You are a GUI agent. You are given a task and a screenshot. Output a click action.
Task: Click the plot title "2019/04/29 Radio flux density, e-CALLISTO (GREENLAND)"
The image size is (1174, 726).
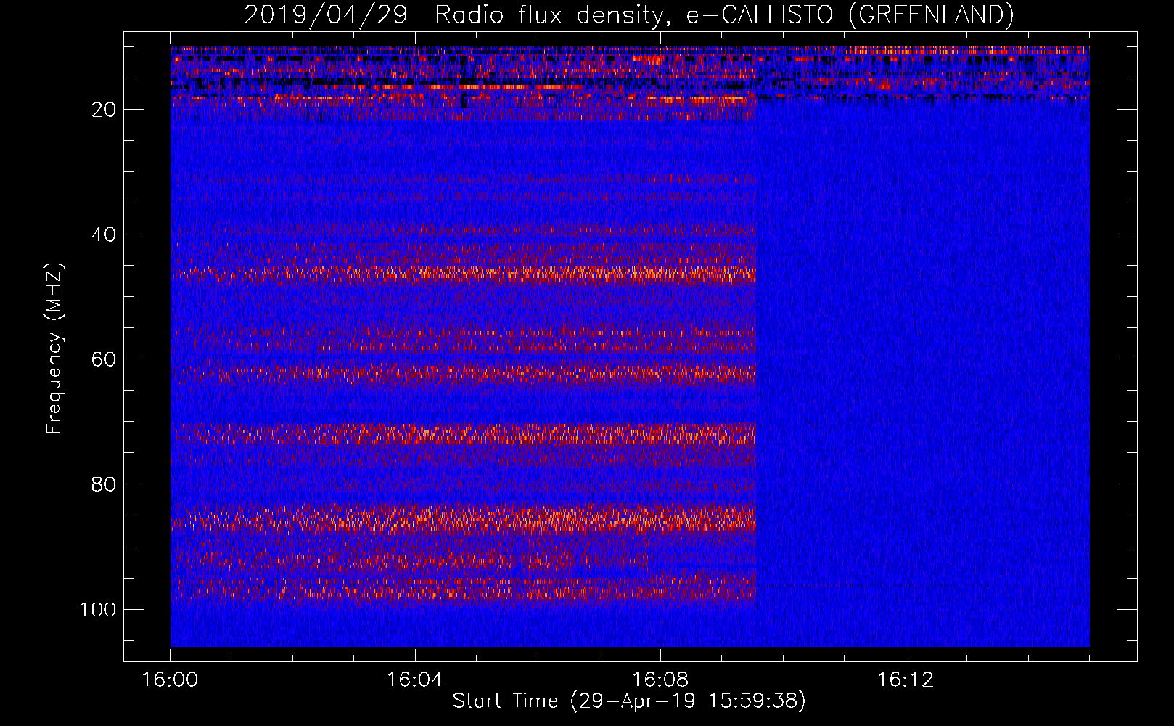(x=628, y=15)
